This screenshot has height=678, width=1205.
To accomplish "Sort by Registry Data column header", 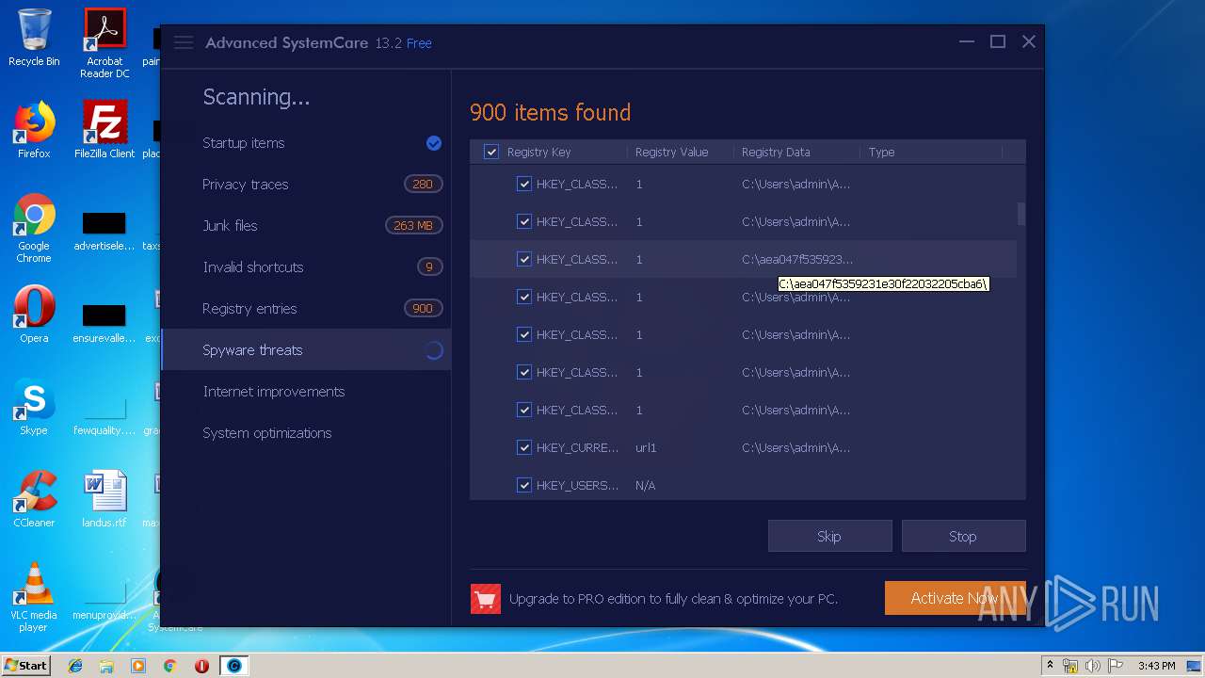I will click(x=776, y=152).
